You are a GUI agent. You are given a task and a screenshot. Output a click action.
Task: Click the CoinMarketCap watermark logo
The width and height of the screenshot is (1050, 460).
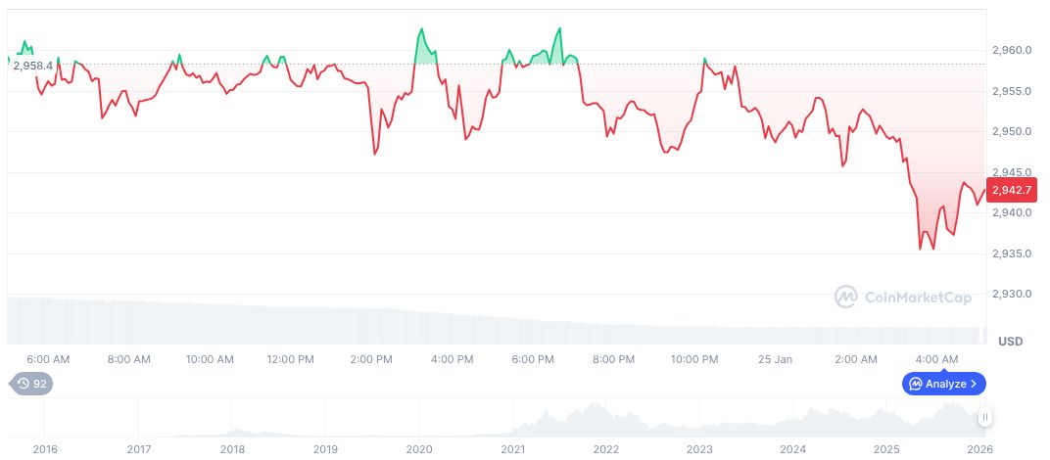coord(903,297)
